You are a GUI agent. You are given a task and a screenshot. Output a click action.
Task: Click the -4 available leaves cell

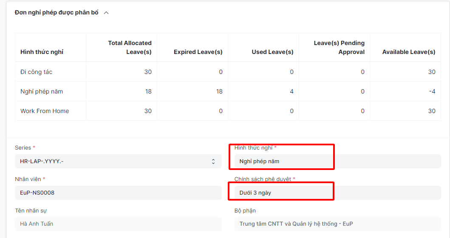pyautogui.click(x=431, y=91)
